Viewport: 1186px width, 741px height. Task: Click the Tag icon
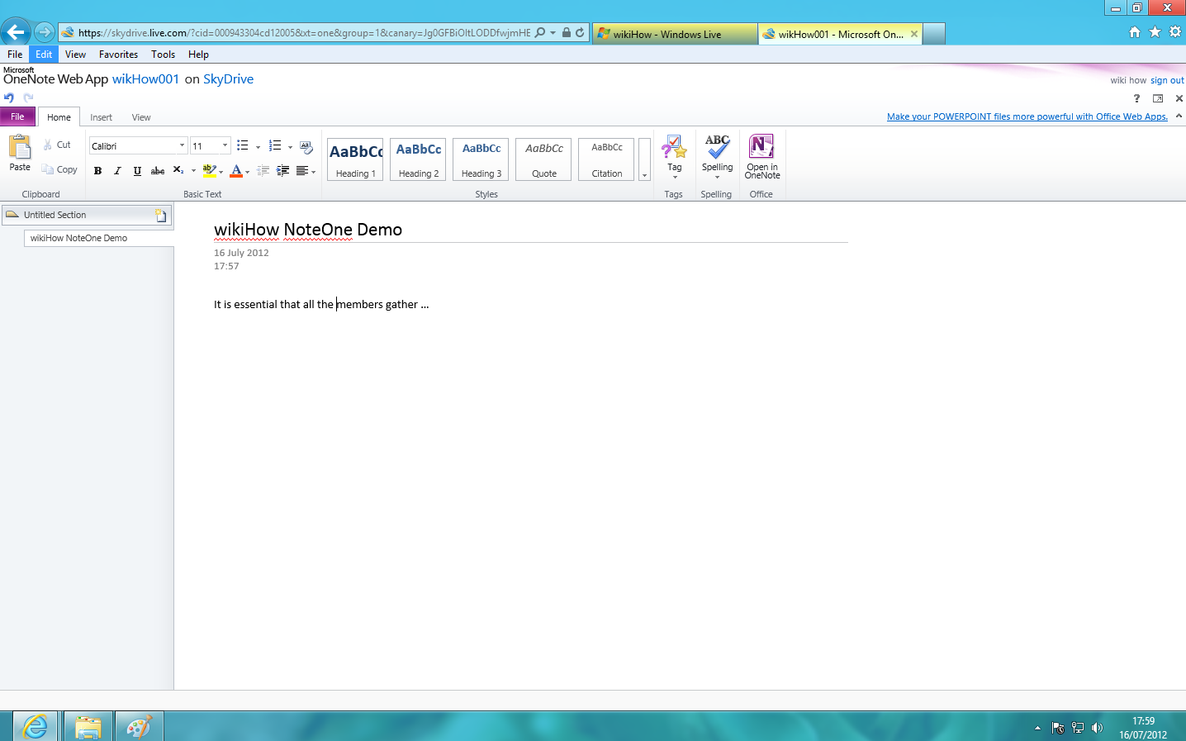click(675, 147)
